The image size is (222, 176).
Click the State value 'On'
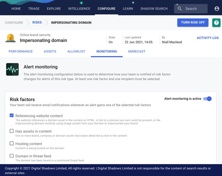(x=111, y=42)
